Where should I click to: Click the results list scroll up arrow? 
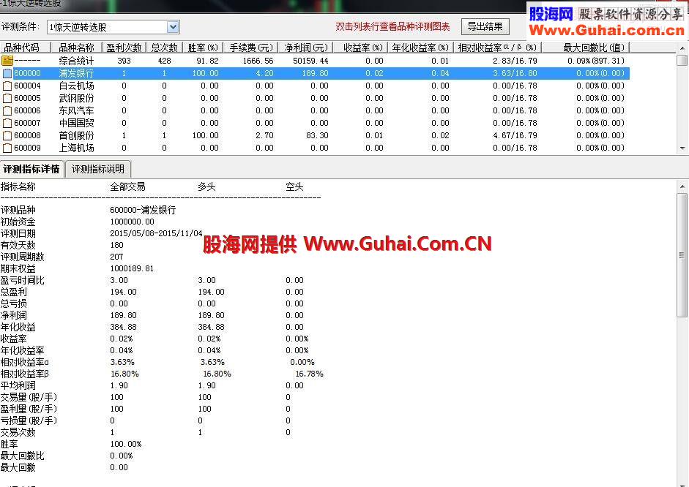point(682,48)
